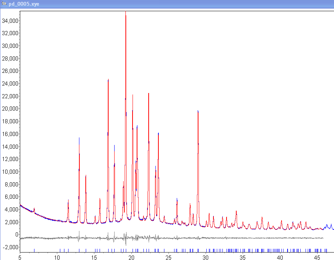
Task: Click the x-axis label 20
Action: [x=131, y=258]
